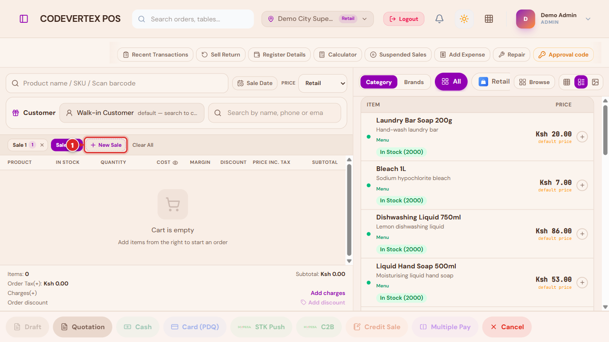
Task: Toggle cost visibility eye icon
Action: 175,162
